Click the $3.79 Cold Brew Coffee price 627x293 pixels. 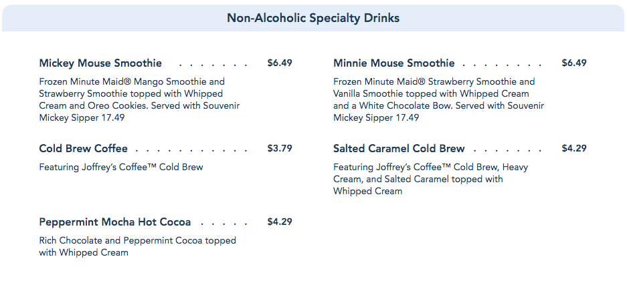click(280, 148)
